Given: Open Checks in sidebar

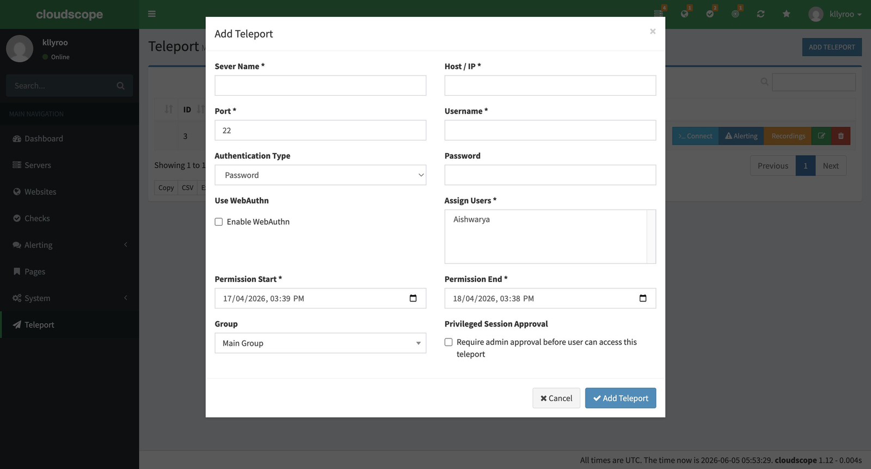Looking at the screenshot, I should (x=69, y=218).
